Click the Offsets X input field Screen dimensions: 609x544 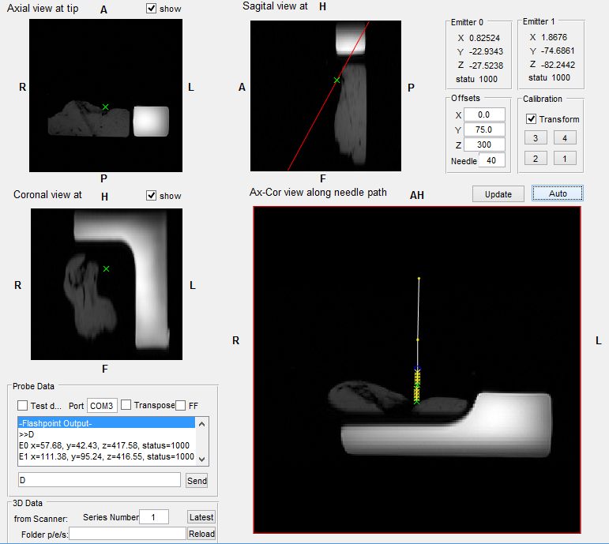pyautogui.click(x=483, y=115)
